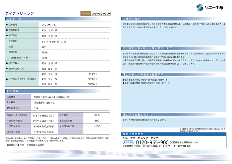Select the amount beside 基本給付金額
Viewport: 232px width, 164px height.
click(44, 132)
